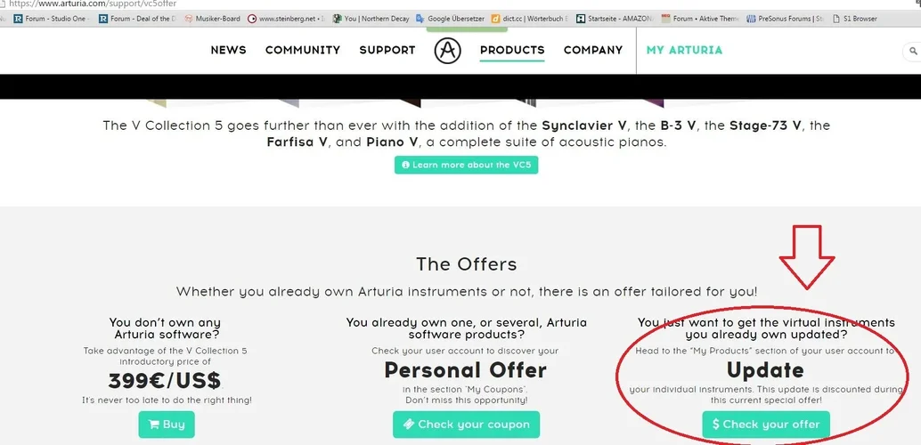Viewport: 921px width, 445px height.
Task: Click the Check your coupon button
Action: pos(466,425)
